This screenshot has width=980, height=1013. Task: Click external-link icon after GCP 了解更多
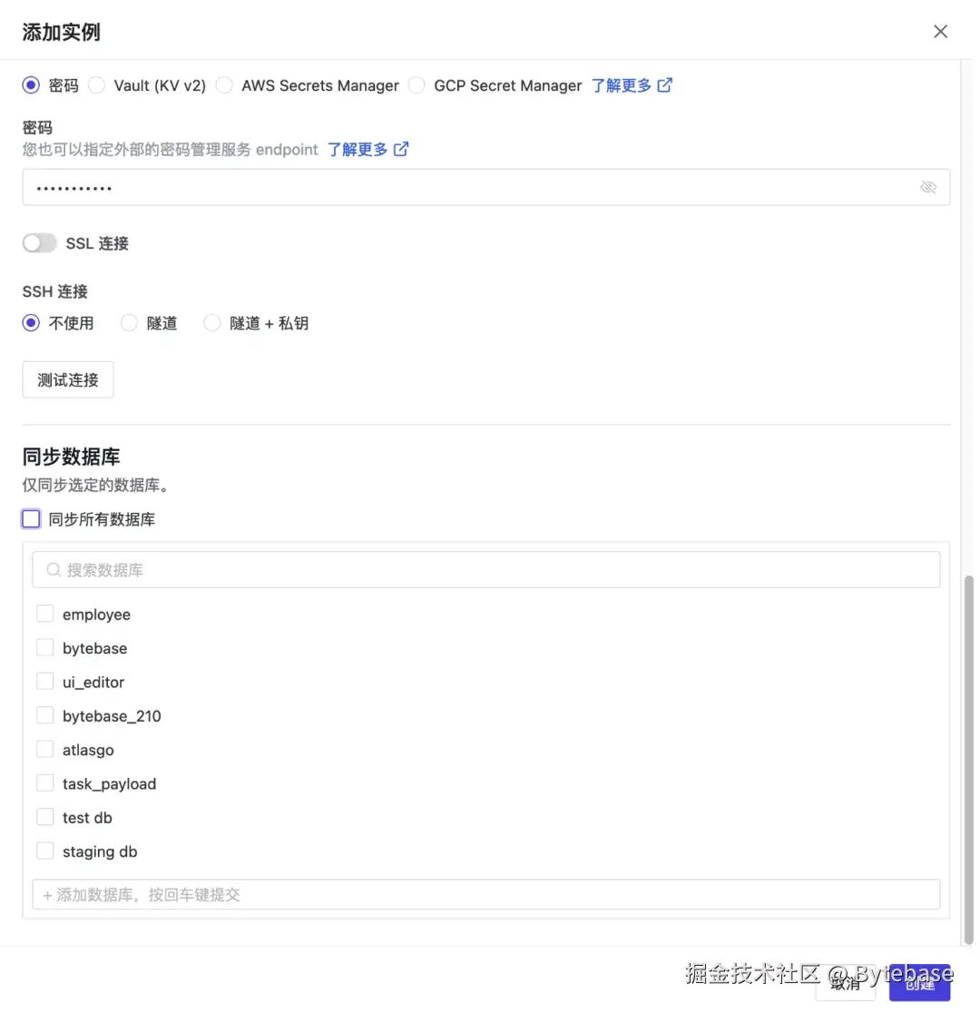point(665,85)
